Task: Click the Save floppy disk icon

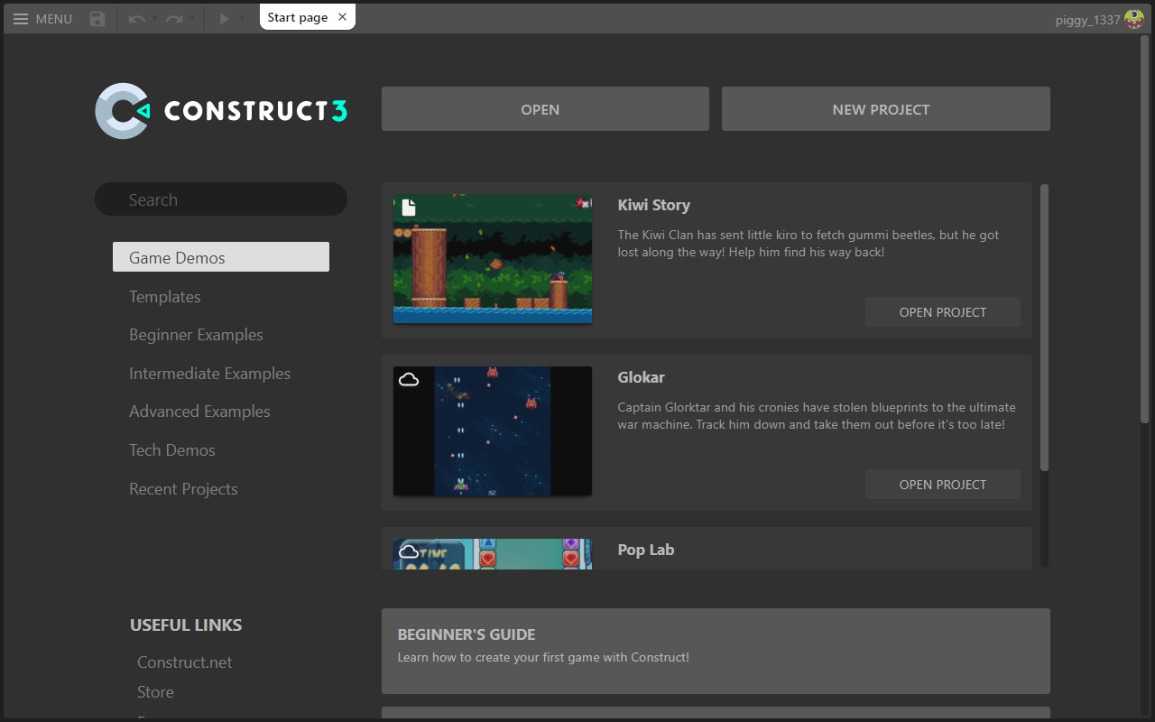Action: [x=97, y=19]
